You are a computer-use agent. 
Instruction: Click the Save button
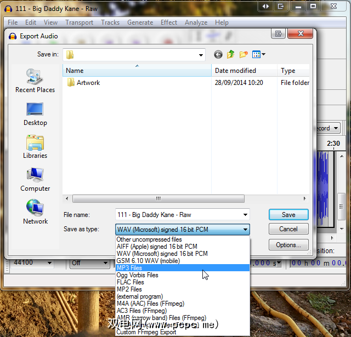coord(288,215)
